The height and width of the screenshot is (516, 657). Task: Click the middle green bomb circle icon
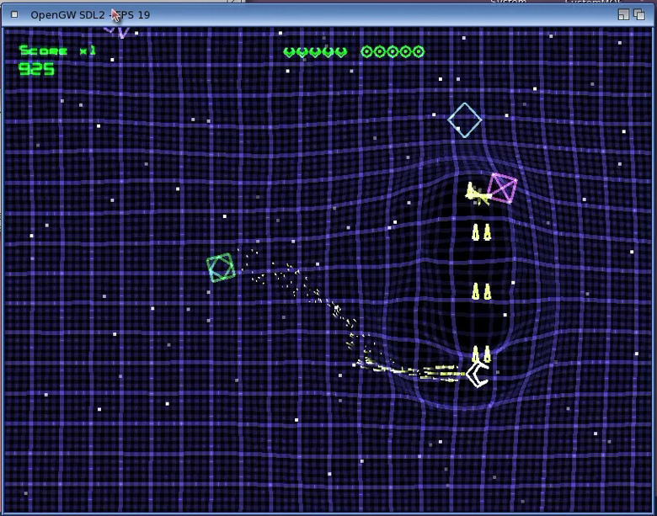click(393, 52)
